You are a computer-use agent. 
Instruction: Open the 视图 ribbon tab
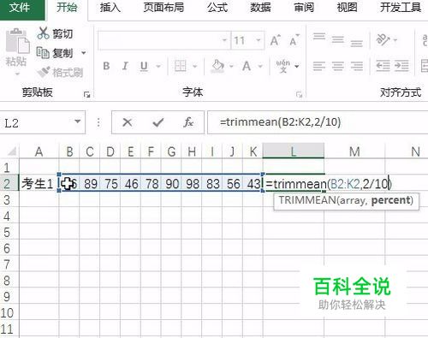click(x=347, y=8)
